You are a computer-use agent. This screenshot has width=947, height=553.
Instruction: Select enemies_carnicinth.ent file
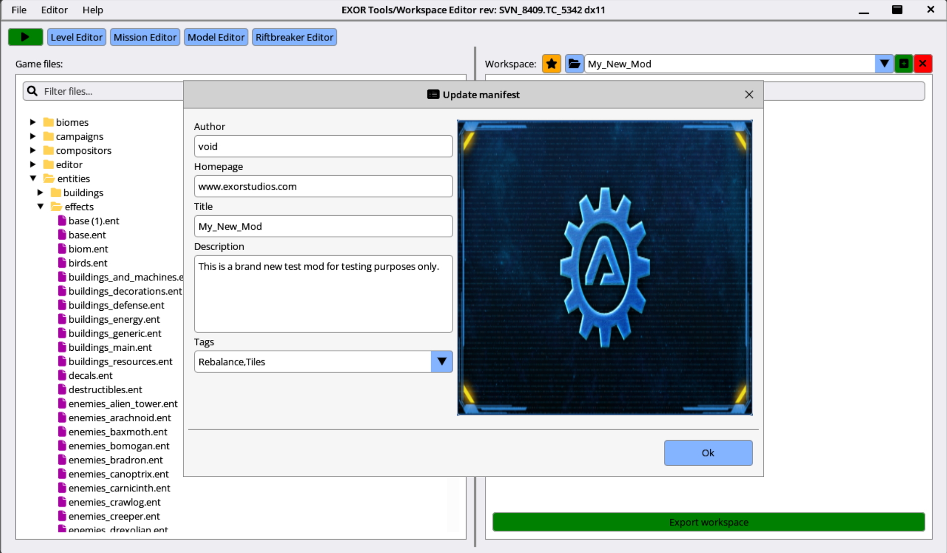click(x=119, y=488)
